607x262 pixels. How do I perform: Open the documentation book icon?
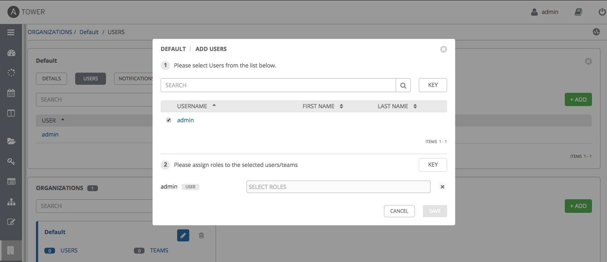578,12
